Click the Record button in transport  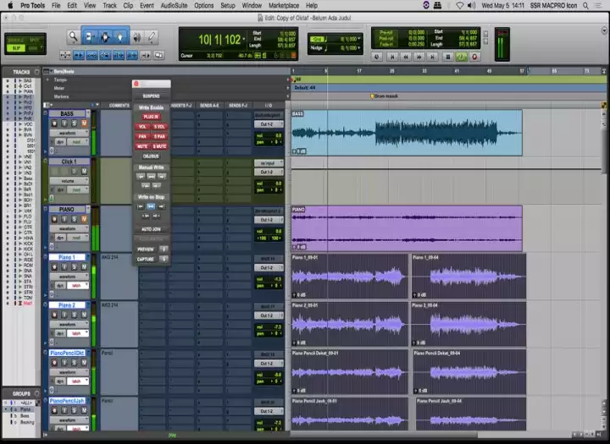(474, 57)
